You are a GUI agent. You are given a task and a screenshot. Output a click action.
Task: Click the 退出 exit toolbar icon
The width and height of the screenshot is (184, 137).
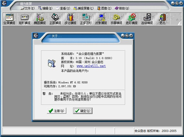pyautogui.click(x=162, y=19)
